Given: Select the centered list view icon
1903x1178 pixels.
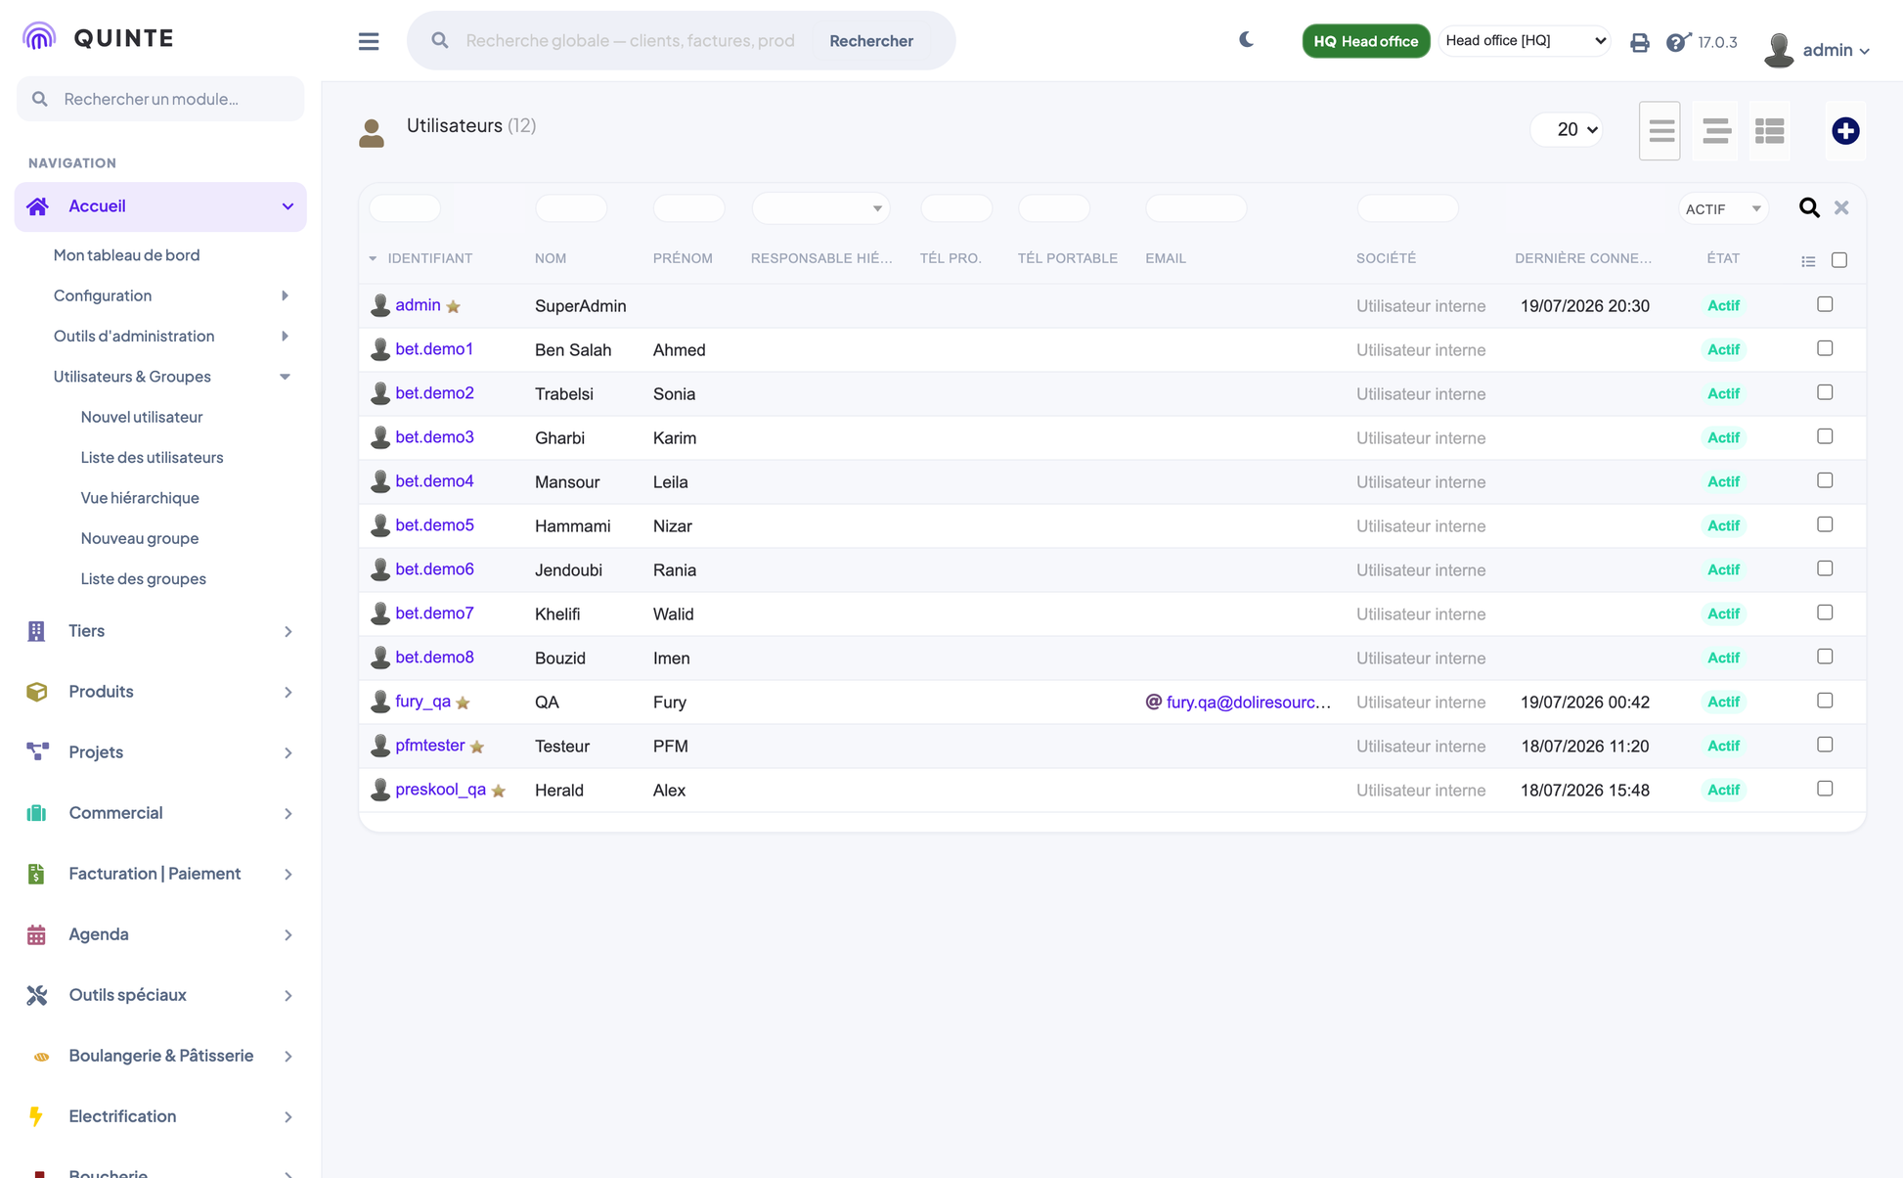Looking at the screenshot, I should coord(1716,130).
